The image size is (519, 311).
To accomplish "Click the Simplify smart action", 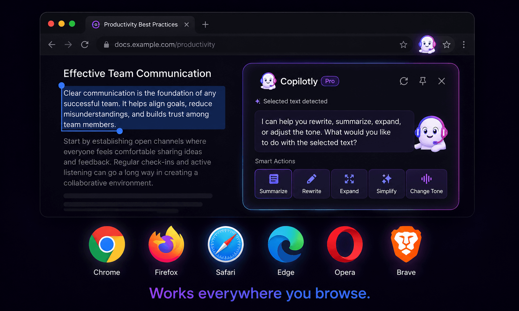I will point(387,184).
